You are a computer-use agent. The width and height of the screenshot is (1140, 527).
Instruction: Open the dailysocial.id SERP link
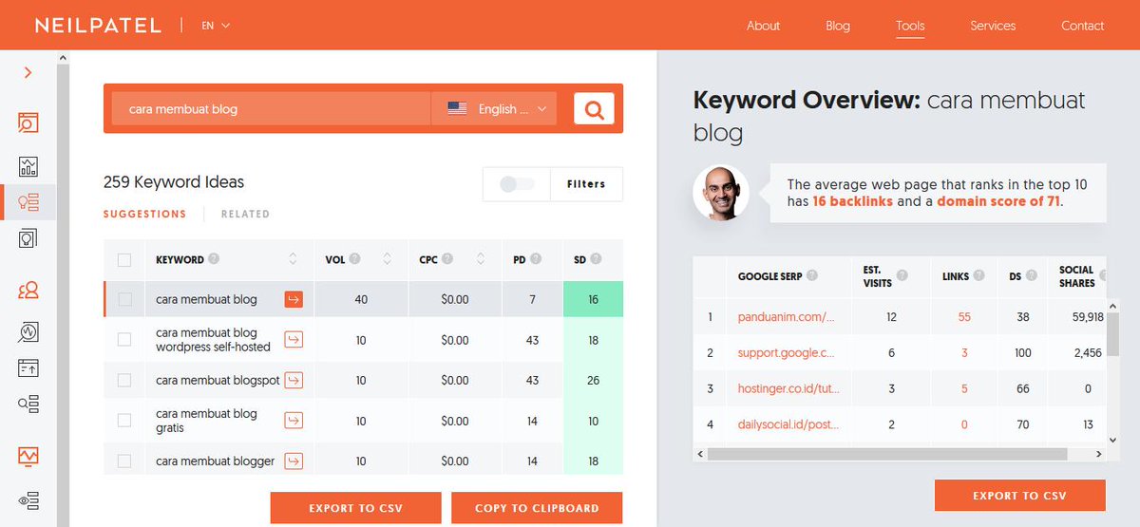pos(788,424)
